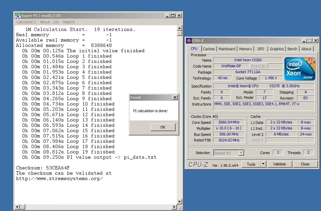The height and width of the screenshot is (211, 321).
Task: Click the Bus Speed value 506.00 MHz
Action: click(x=229, y=134)
